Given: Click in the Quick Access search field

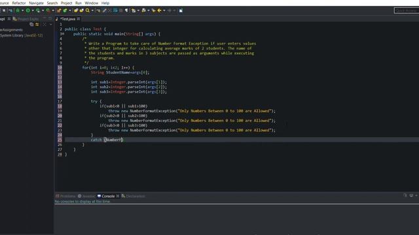Looking at the screenshot, I should pos(407,10).
